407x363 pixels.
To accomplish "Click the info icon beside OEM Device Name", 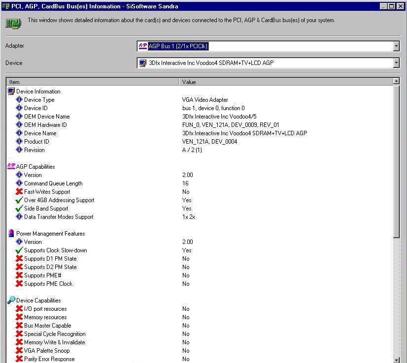I will [19, 116].
